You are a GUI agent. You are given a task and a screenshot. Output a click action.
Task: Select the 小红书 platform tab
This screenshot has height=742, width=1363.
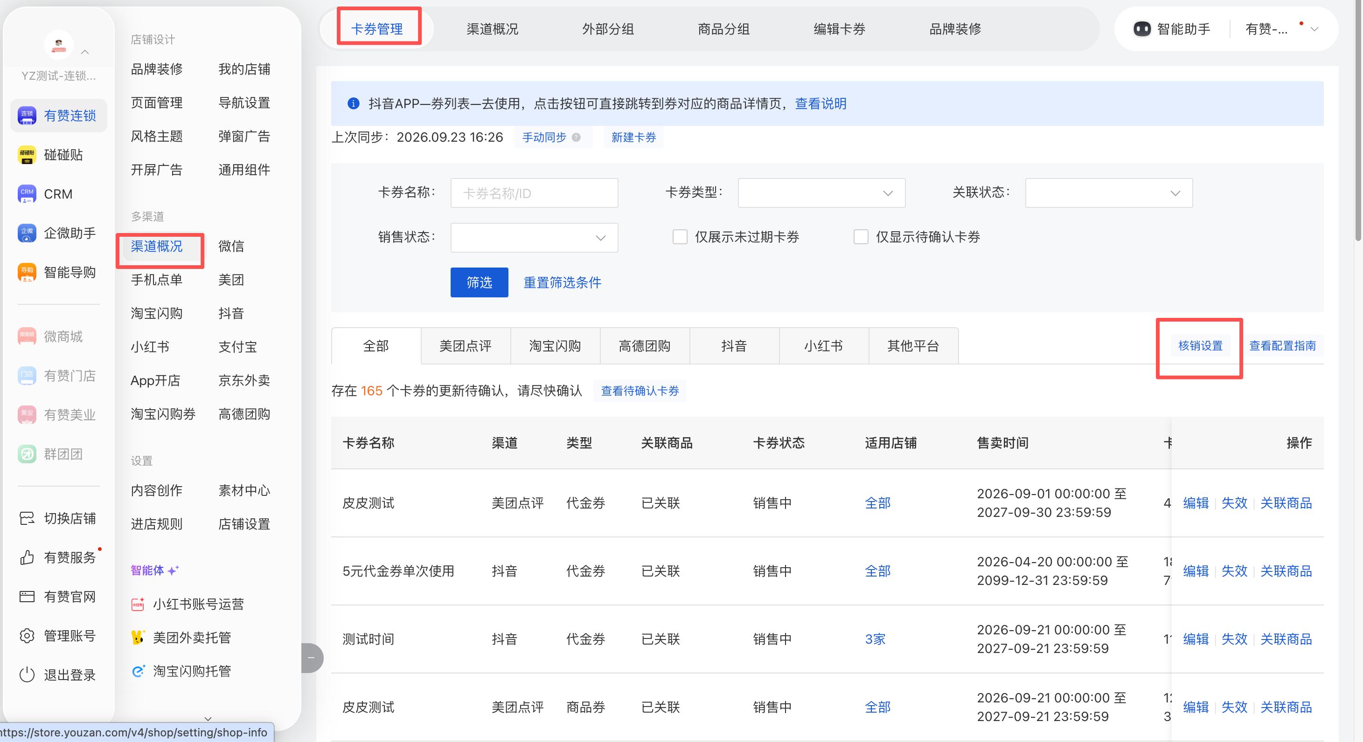[x=823, y=346]
